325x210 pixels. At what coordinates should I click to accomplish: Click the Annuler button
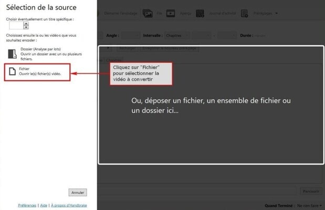point(78,192)
